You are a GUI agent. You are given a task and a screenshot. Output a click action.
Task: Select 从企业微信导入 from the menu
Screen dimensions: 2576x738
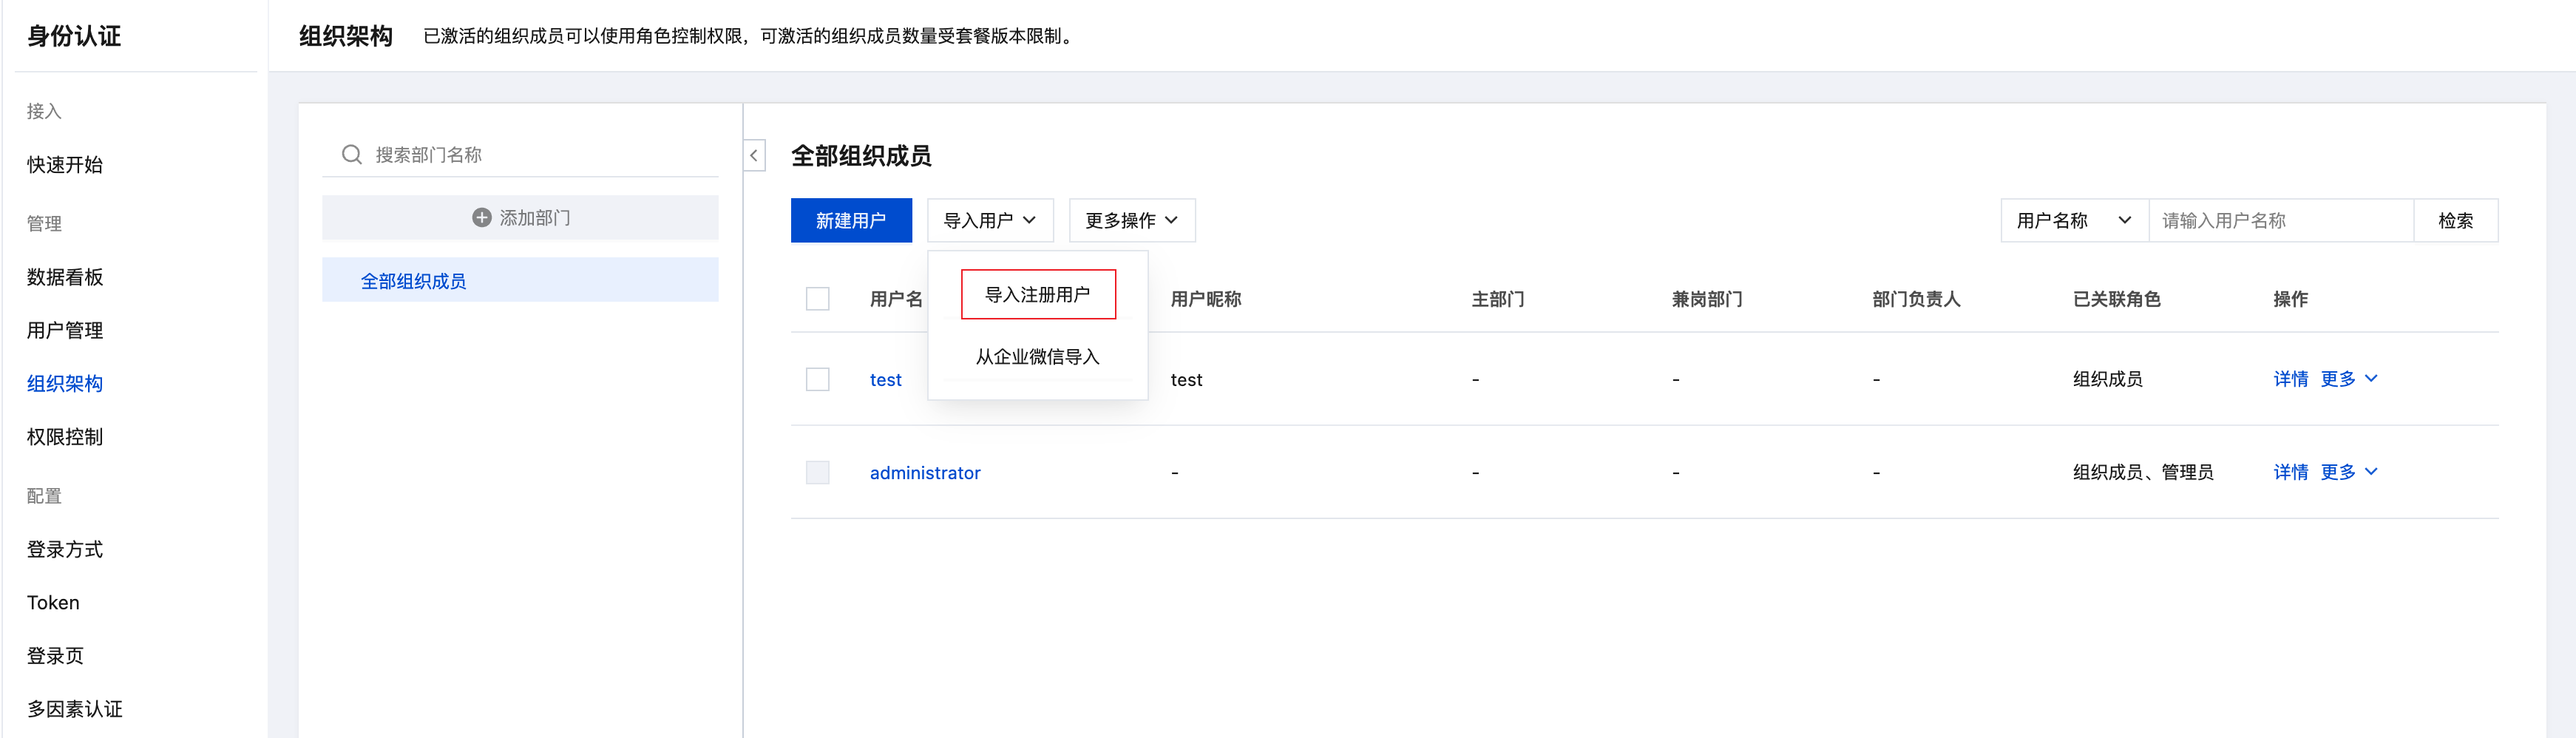click(x=1038, y=356)
